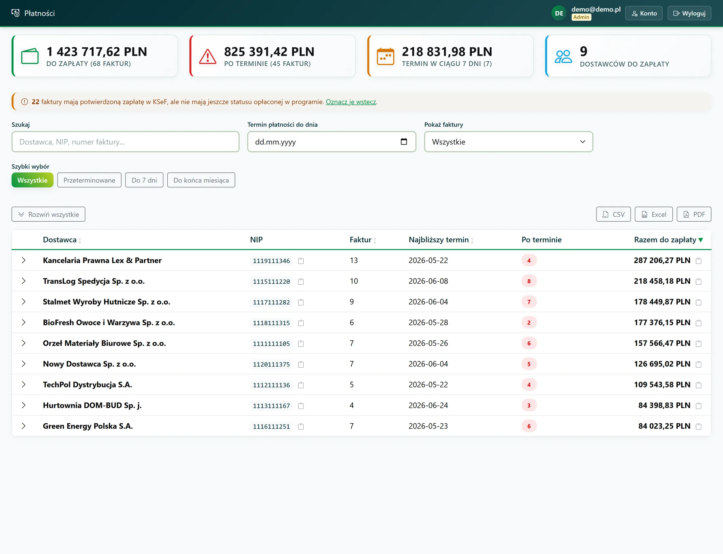Click the po terminie badge 8

(529, 281)
